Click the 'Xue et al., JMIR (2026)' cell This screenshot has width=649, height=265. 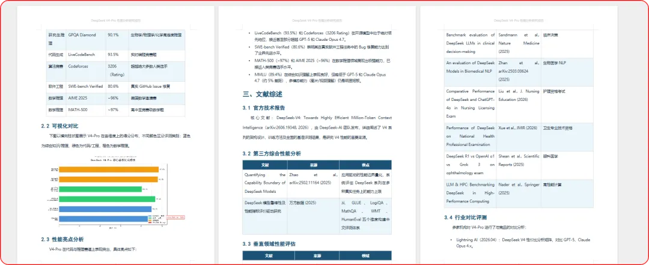click(519, 136)
